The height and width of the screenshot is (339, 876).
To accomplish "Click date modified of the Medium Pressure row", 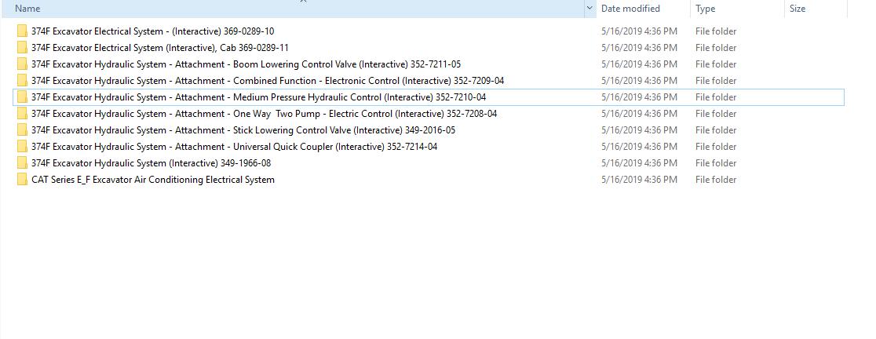I will tap(639, 97).
